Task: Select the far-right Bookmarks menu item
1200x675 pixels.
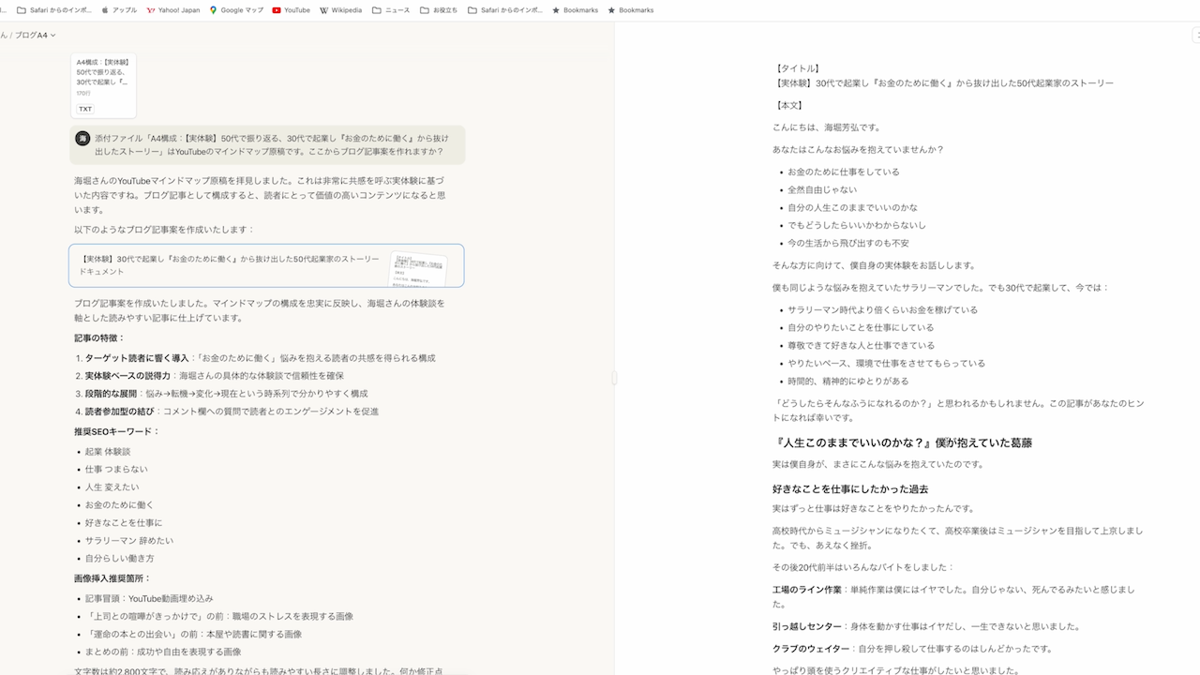Action: (611, 10)
